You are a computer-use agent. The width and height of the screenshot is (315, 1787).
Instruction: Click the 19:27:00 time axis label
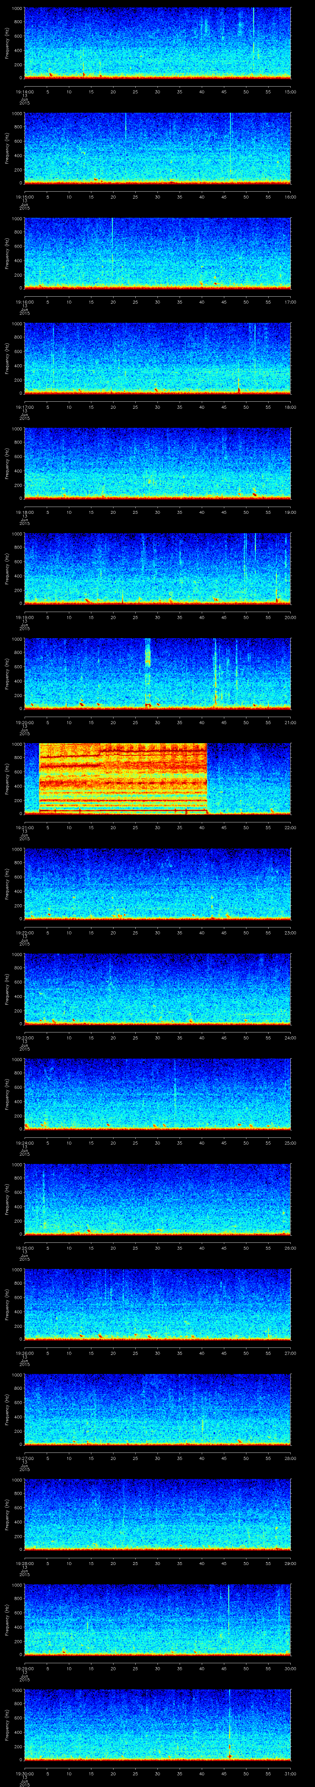click(25, 1458)
